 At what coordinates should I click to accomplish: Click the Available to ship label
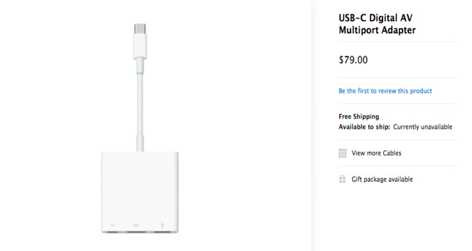(364, 126)
